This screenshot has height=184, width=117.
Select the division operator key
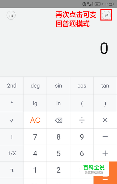(82, 120)
